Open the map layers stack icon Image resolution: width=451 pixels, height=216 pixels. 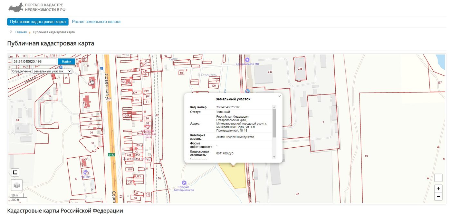click(x=17, y=185)
